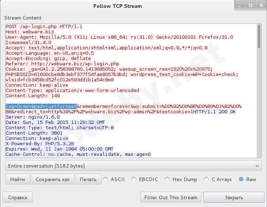Click the red 'Connection: keep-alive' request line
Viewport: 267px width, 207px height.
point(37,85)
